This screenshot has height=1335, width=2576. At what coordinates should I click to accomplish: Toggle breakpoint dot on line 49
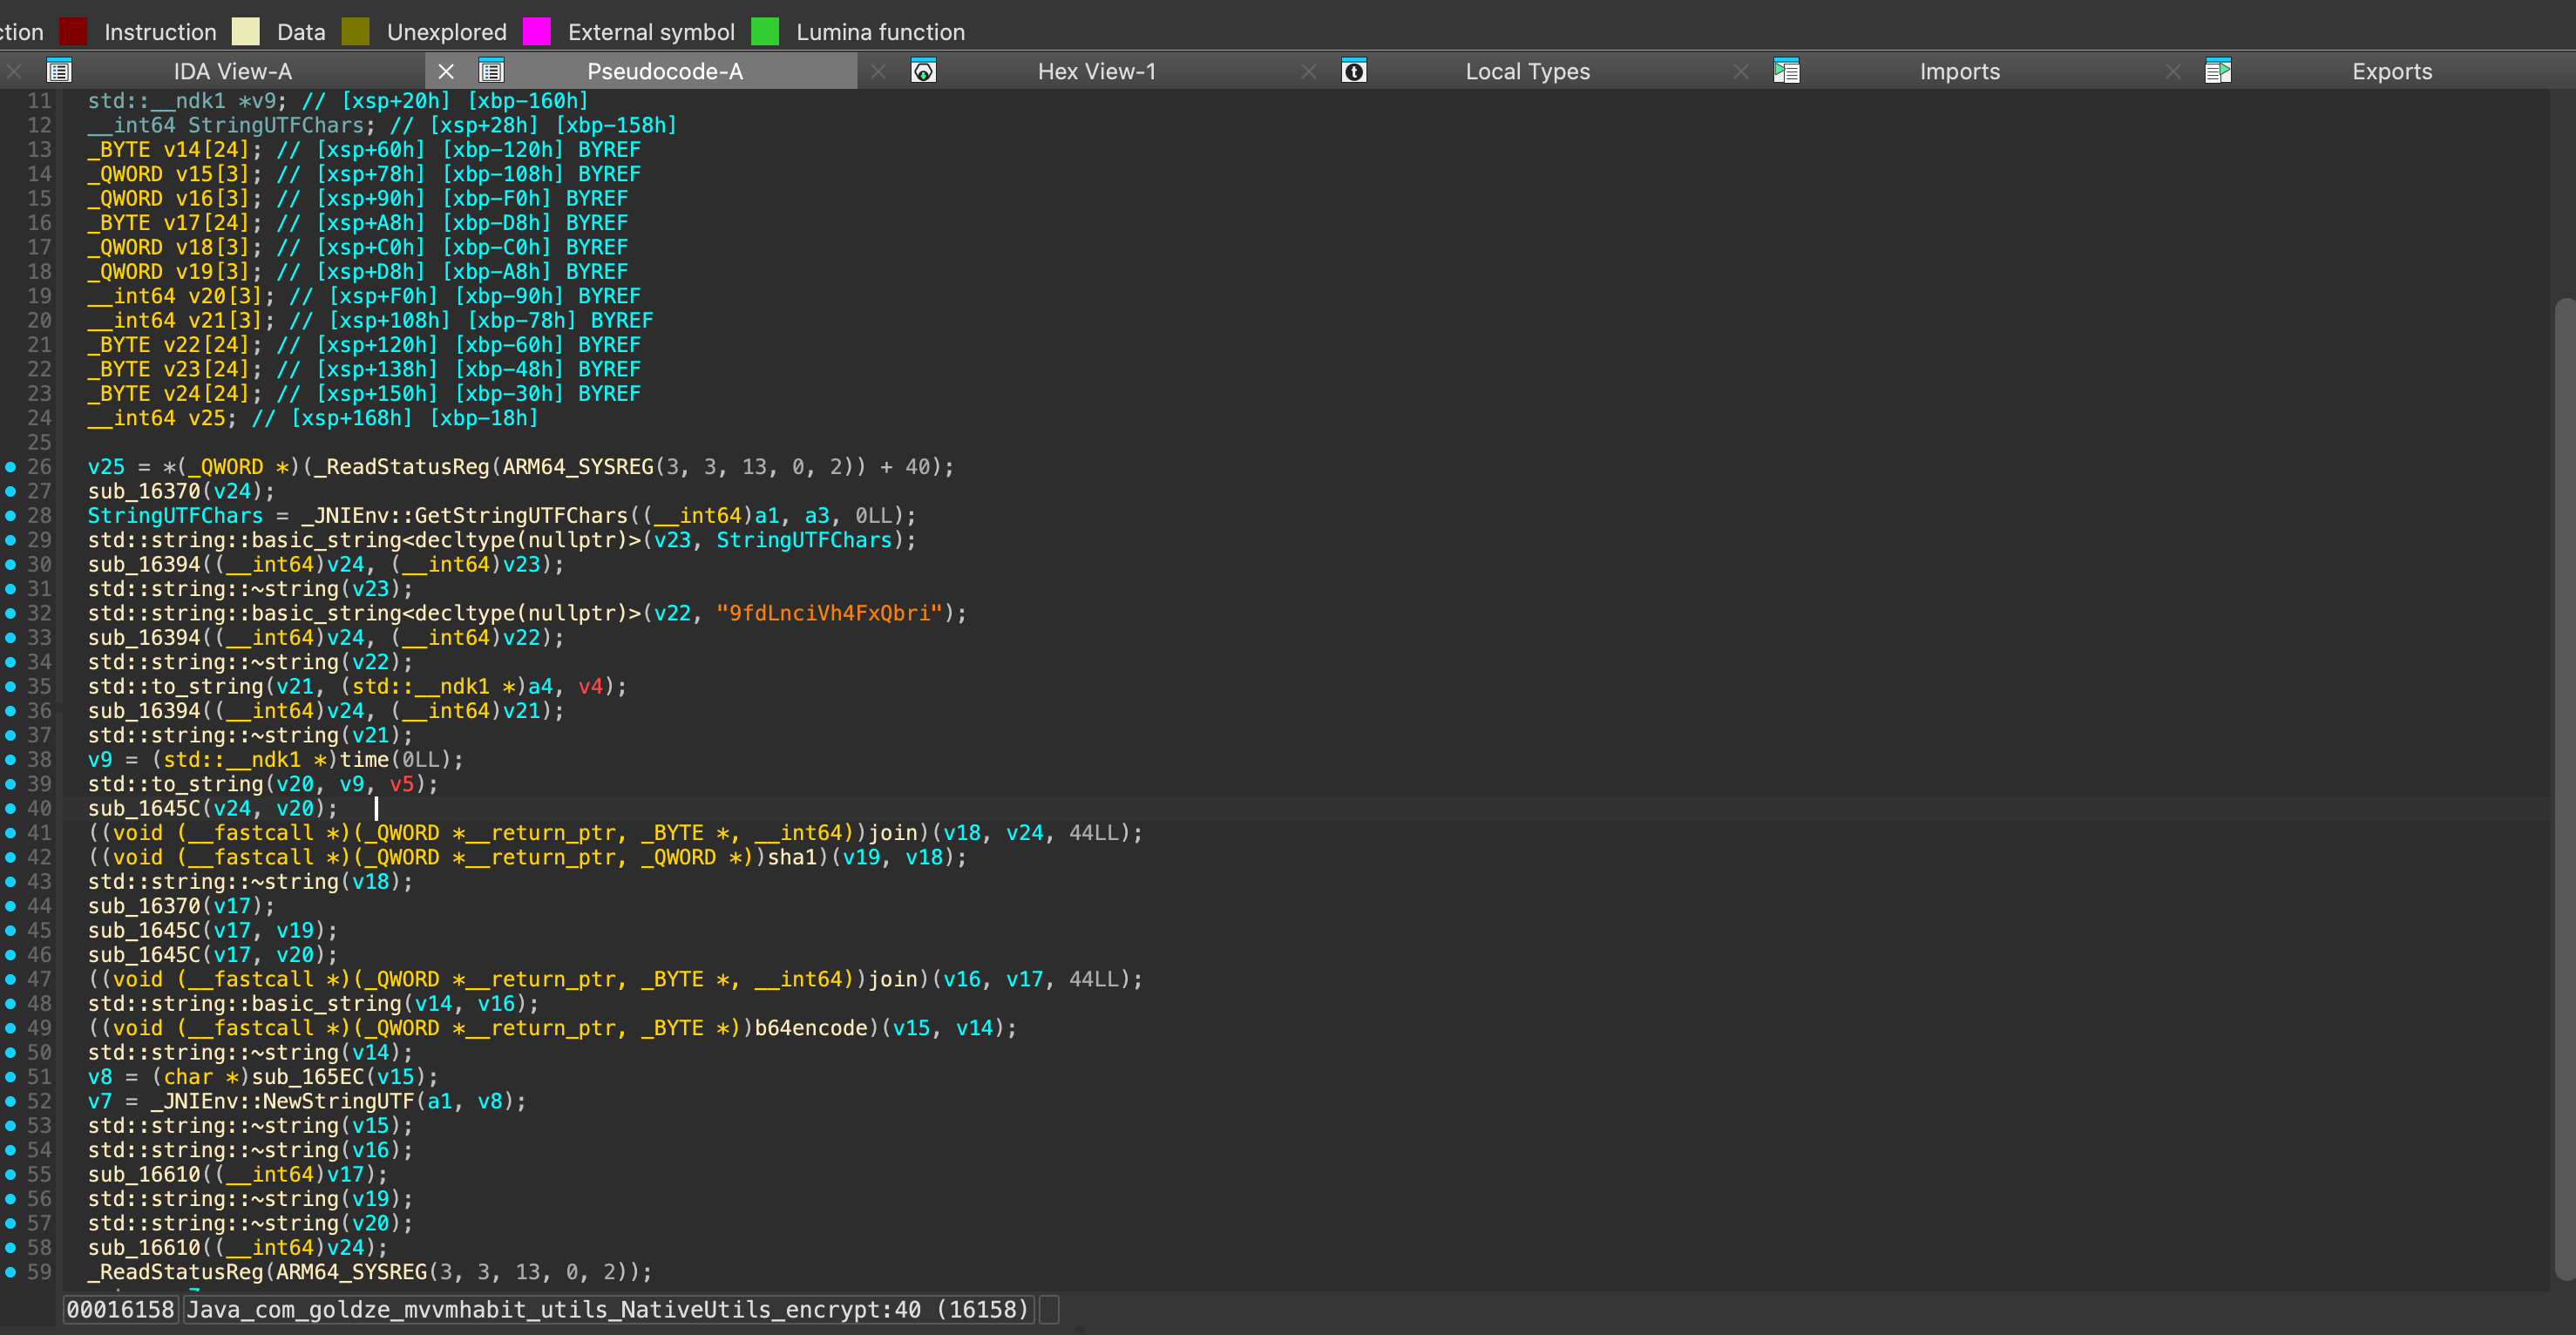[10, 1028]
